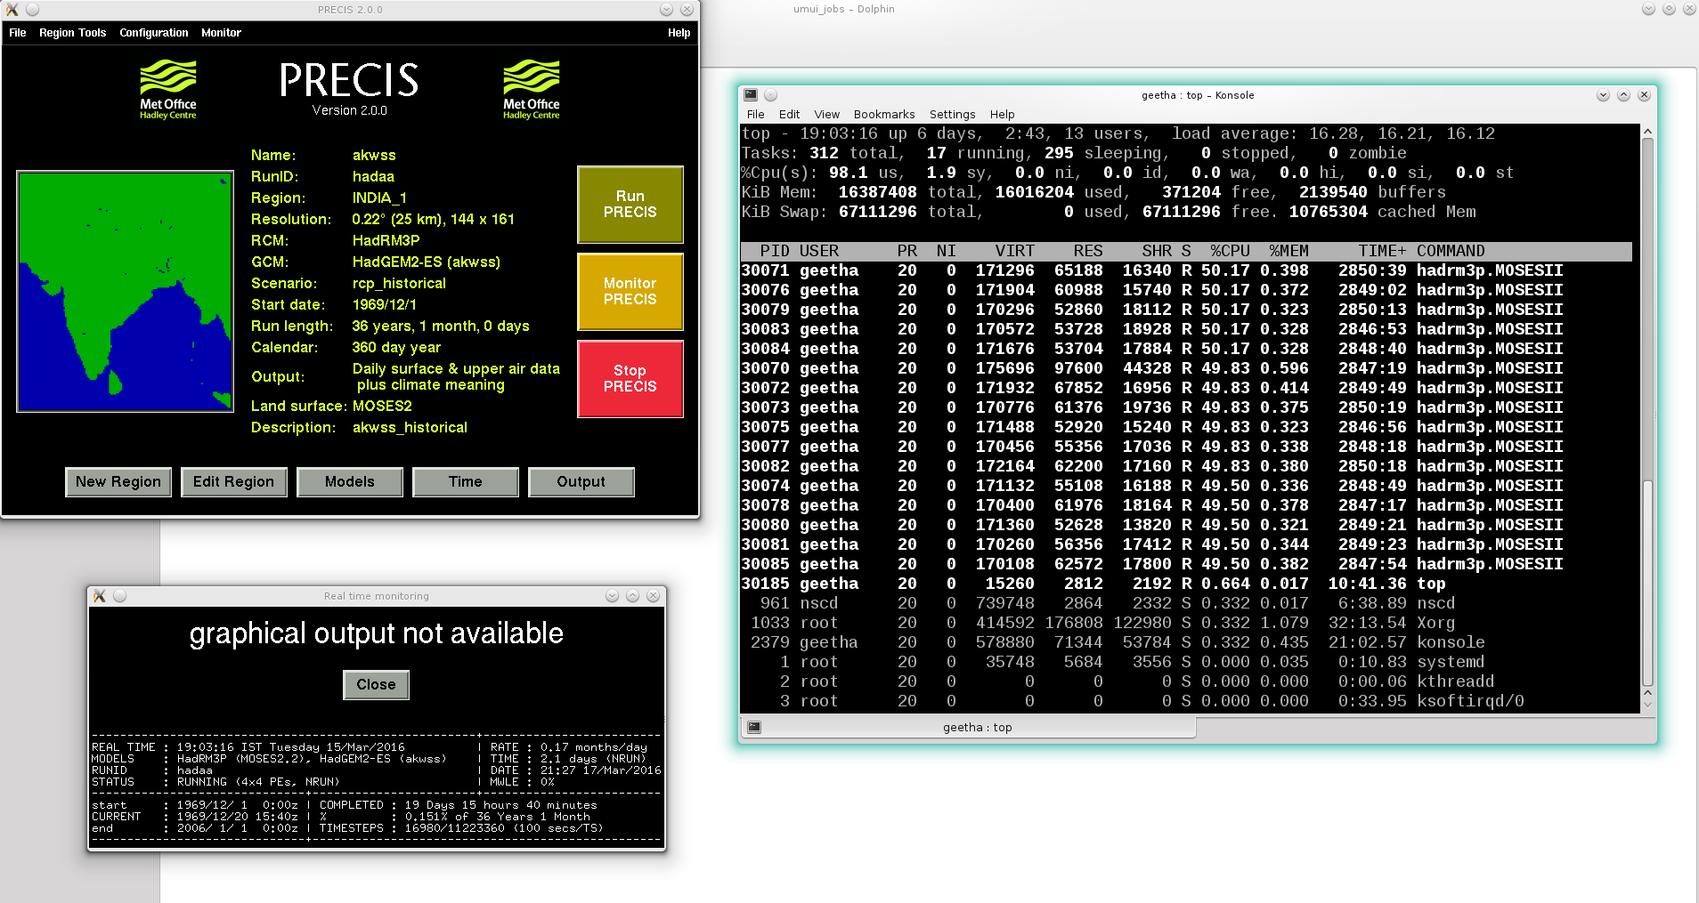Toggle the pin button on PRECIS title bar
The image size is (1699, 903).
point(32,10)
